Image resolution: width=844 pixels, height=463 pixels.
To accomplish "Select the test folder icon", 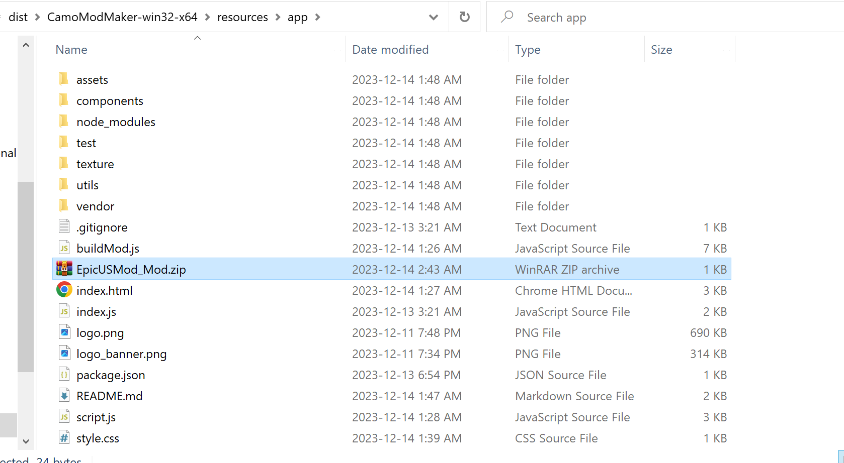I will 63,143.
